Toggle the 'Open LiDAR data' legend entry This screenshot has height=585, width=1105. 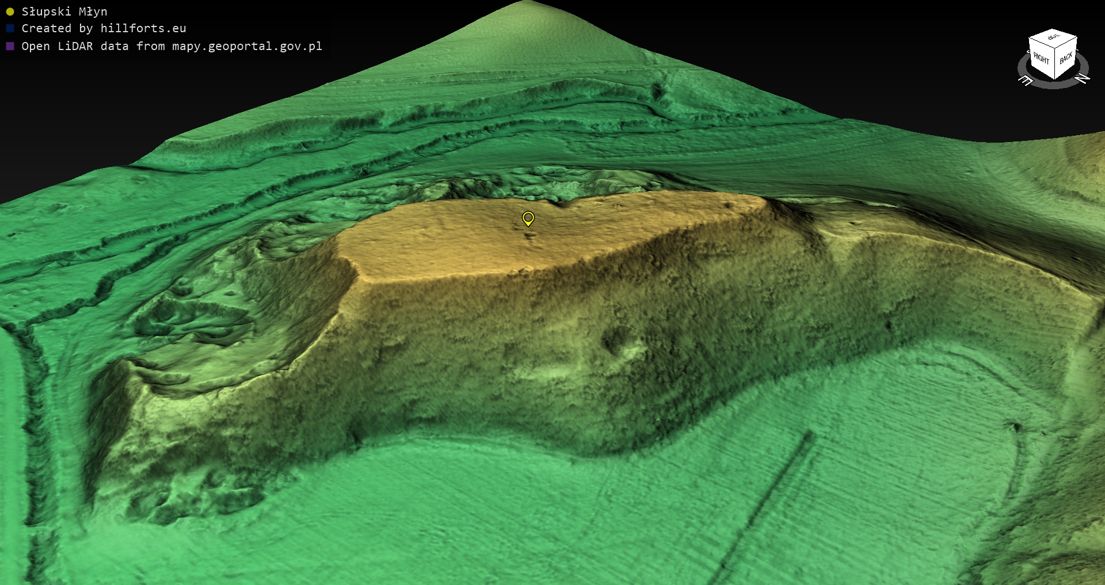[x=172, y=46]
